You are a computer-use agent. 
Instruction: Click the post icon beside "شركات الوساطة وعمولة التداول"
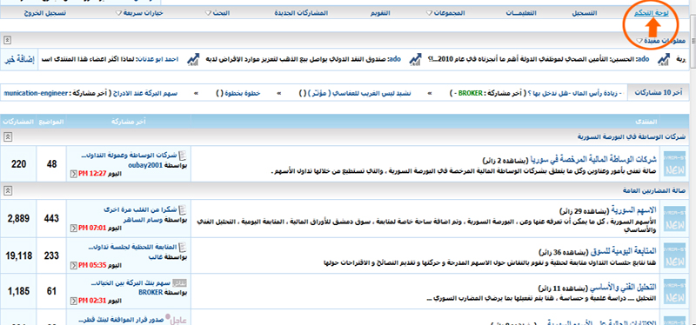coord(184,156)
